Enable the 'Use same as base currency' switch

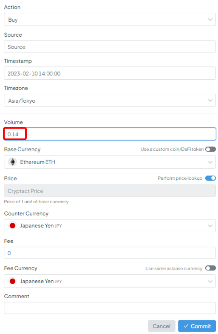point(210,268)
